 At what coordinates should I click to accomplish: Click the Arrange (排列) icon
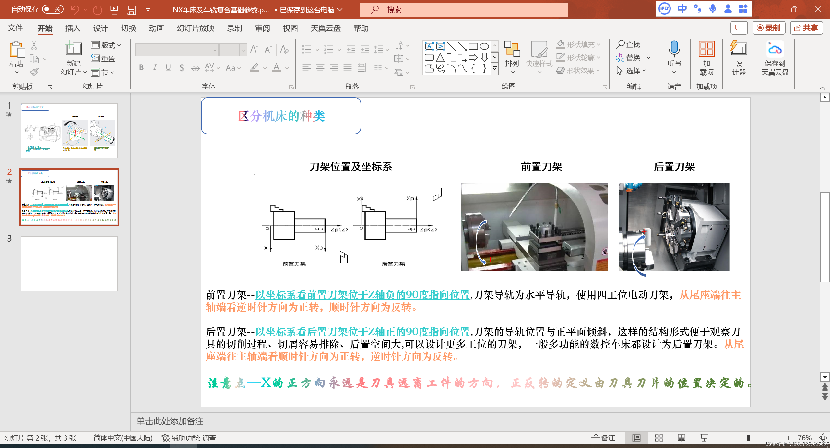pos(512,49)
